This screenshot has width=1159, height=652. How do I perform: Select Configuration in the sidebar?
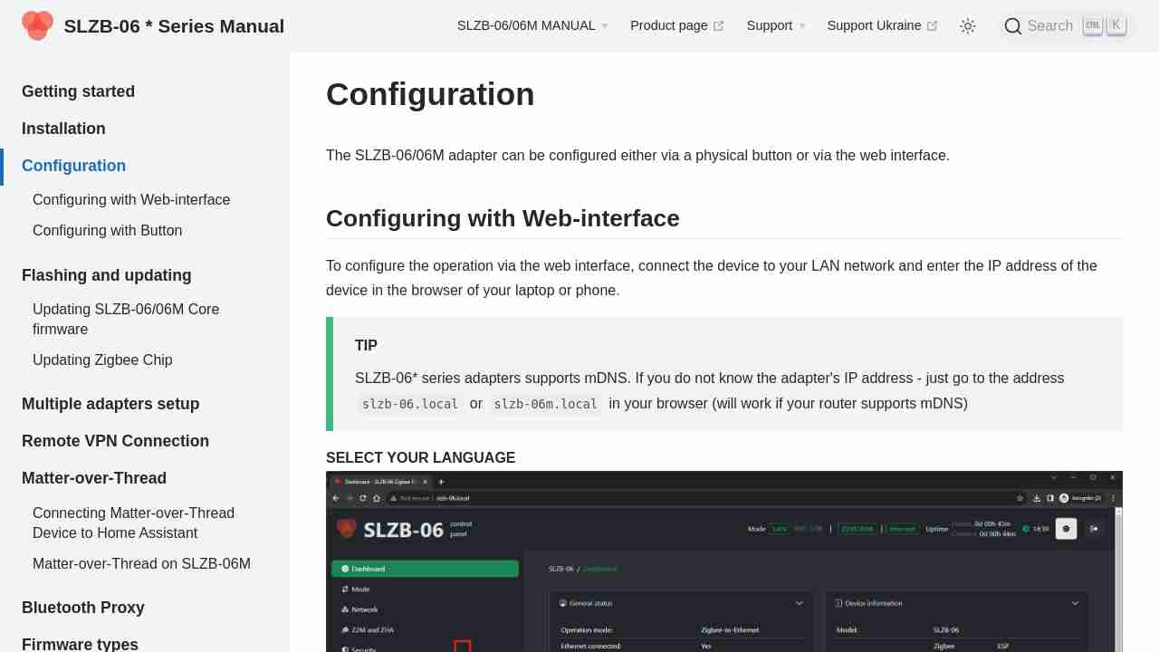[x=73, y=166]
